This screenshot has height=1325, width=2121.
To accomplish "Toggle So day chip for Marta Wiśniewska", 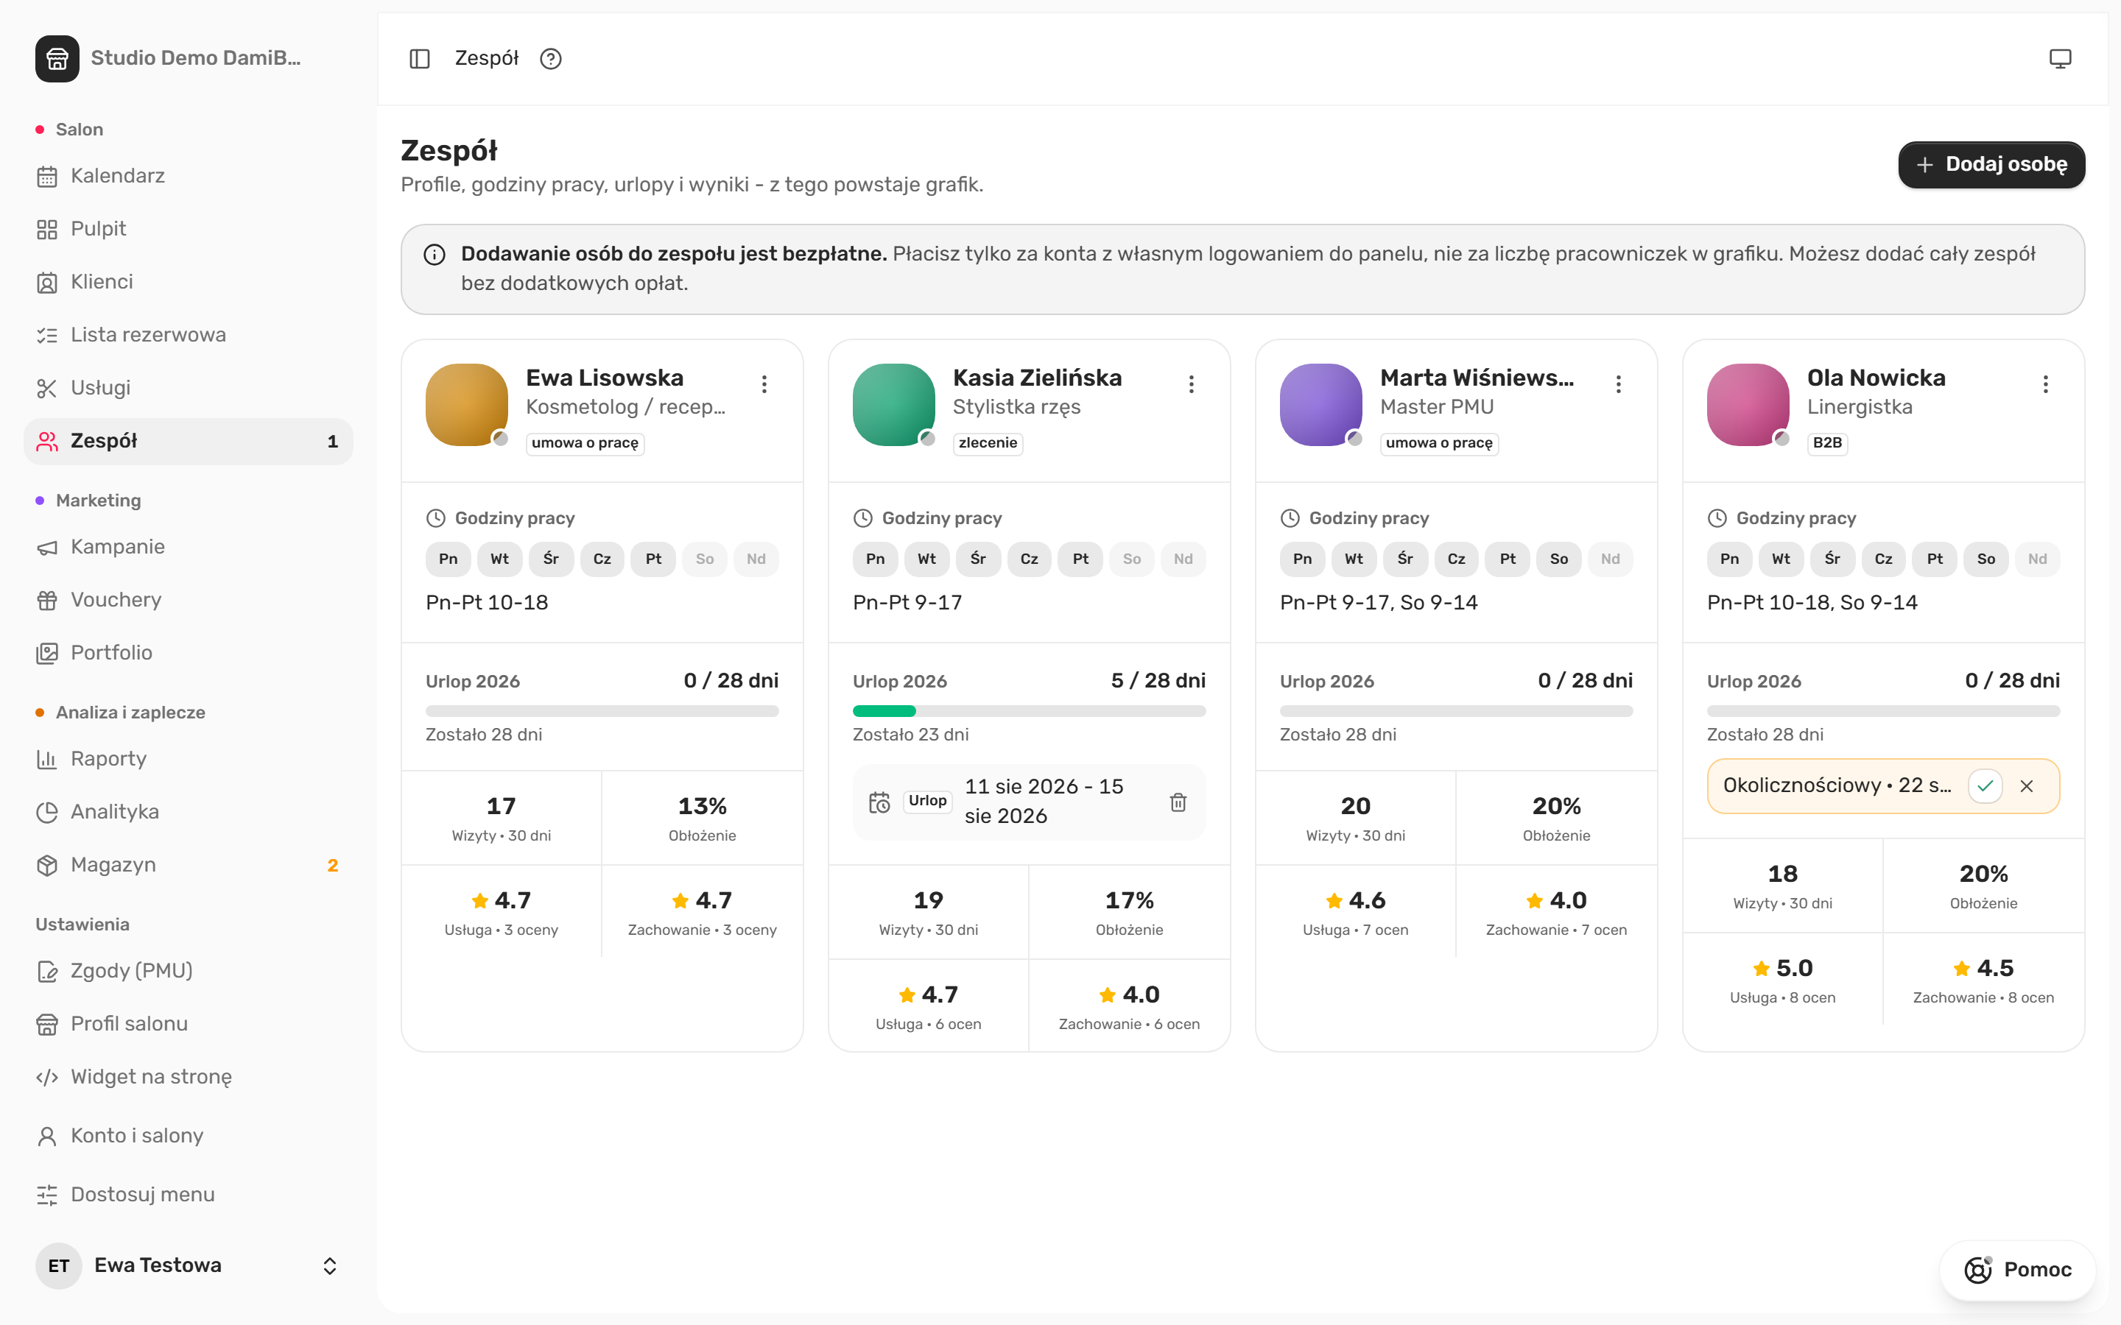I will (1558, 559).
